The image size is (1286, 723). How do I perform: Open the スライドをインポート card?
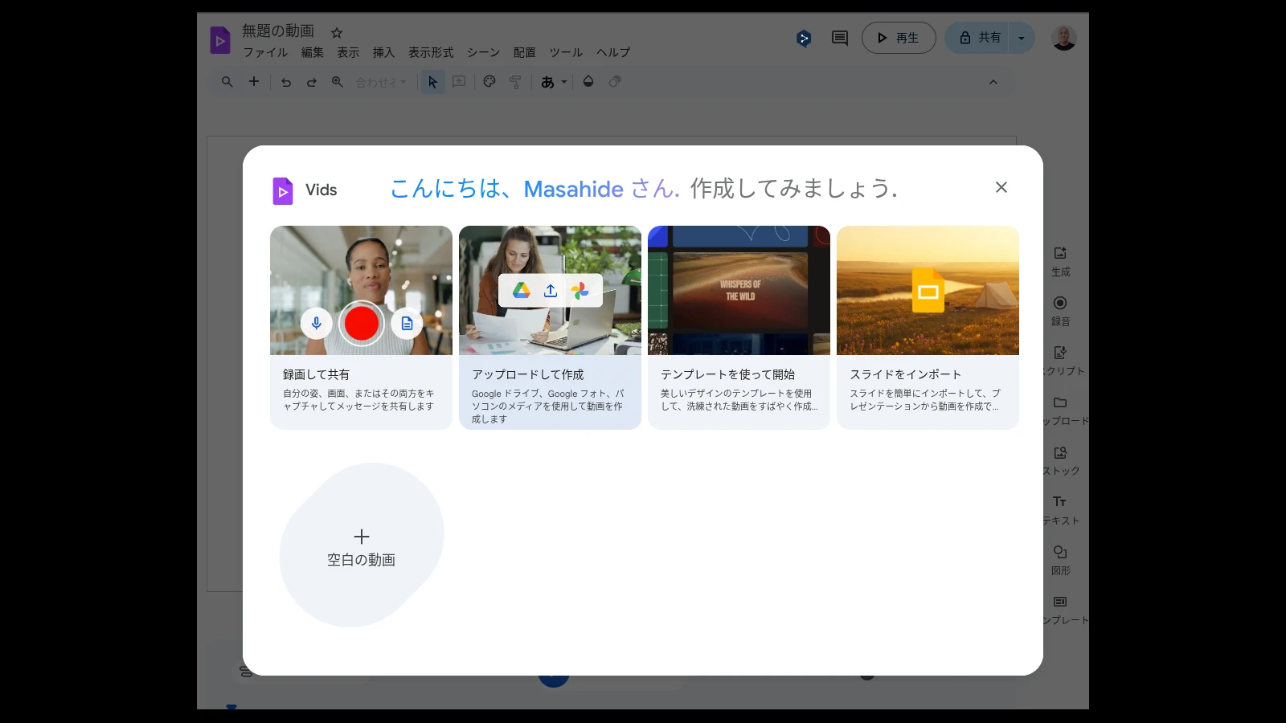point(928,327)
